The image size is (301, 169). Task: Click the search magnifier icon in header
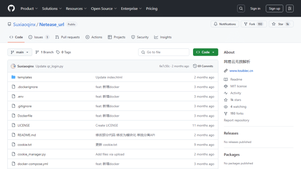pos(241,9)
